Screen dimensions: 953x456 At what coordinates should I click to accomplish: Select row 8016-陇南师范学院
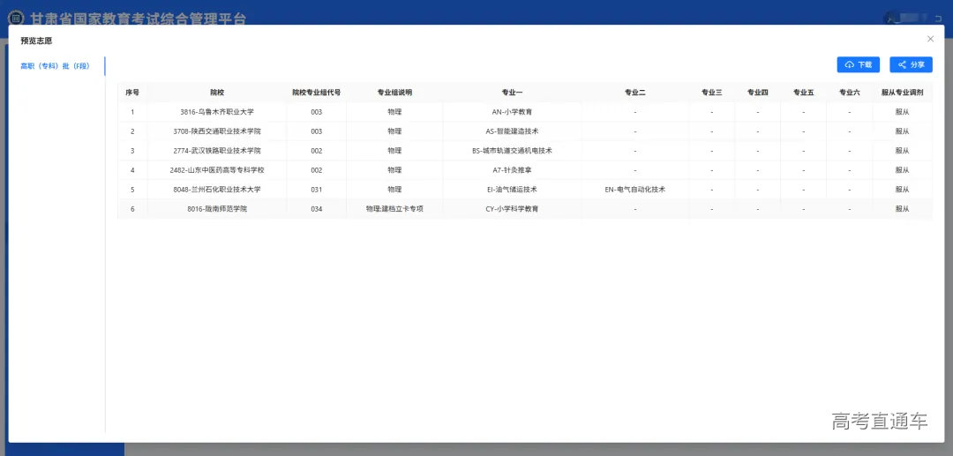coord(524,209)
